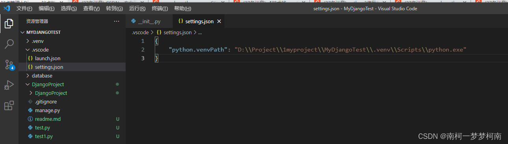This screenshot has height=144, width=508.
Task: Click the U status badge on readme.md
Action: [117, 119]
